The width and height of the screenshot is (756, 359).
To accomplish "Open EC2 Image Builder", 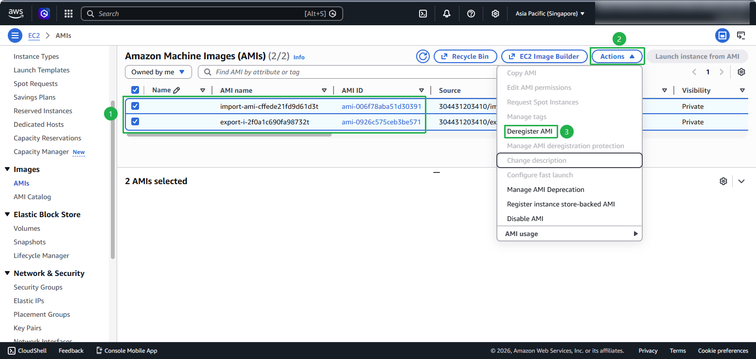I will (545, 56).
